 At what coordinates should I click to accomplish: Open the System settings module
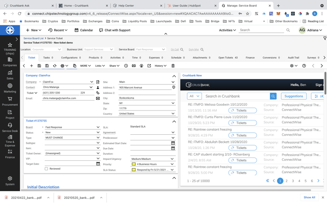tap(10, 181)
